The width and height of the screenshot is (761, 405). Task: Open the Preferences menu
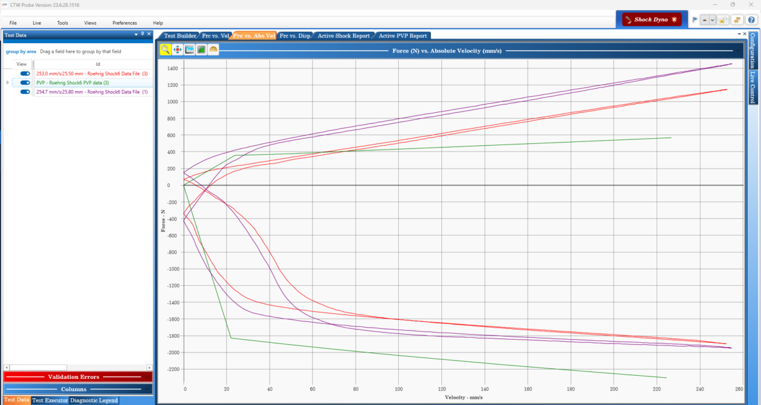[124, 23]
